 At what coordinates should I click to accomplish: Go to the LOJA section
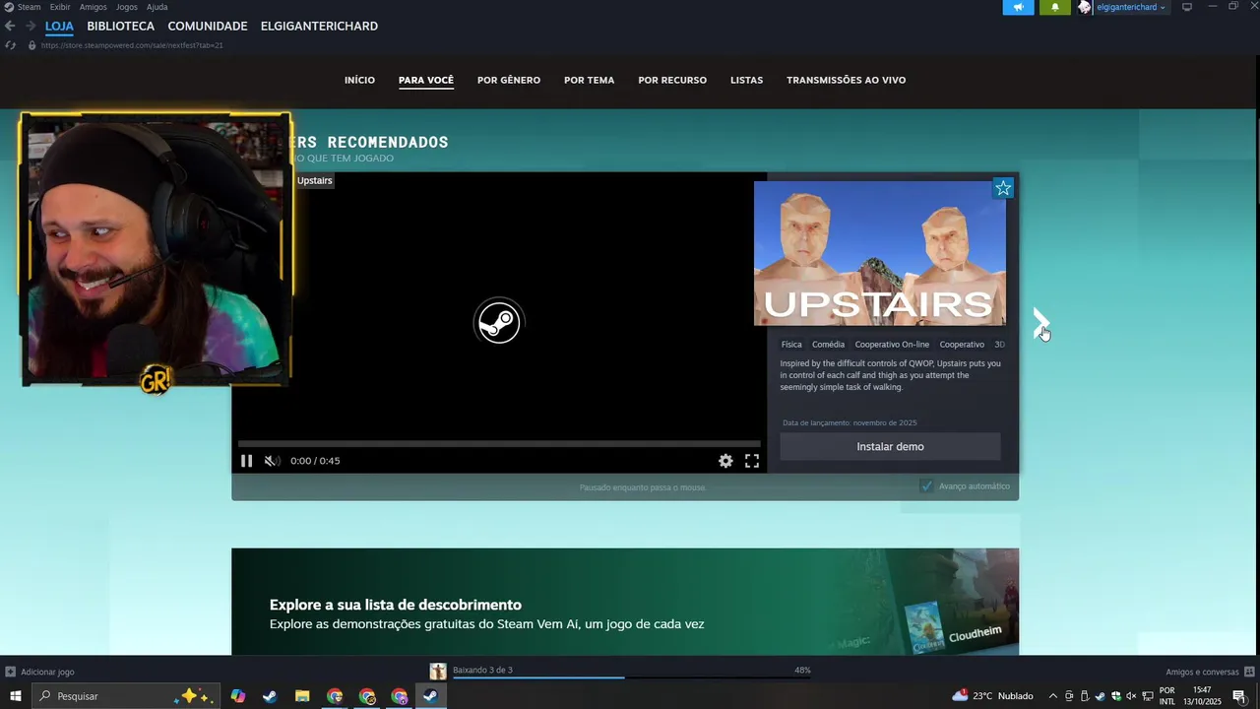(x=59, y=27)
